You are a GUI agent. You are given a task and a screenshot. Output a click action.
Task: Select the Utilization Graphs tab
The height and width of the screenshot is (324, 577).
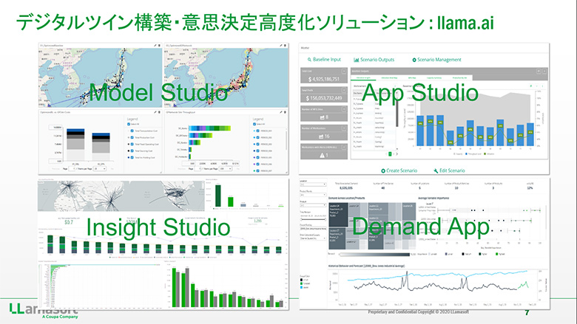point(362,77)
